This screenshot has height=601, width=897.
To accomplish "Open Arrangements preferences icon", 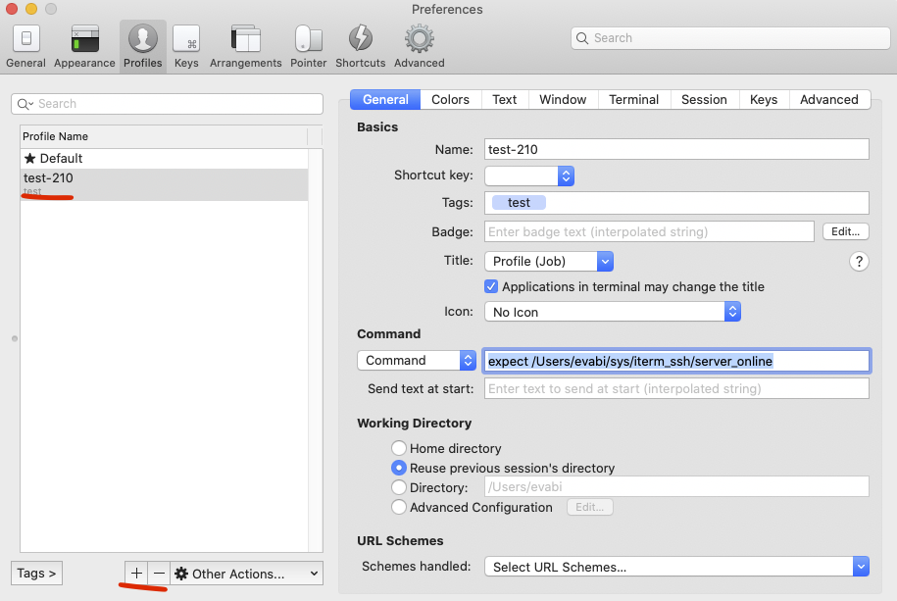I will (x=245, y=47).
